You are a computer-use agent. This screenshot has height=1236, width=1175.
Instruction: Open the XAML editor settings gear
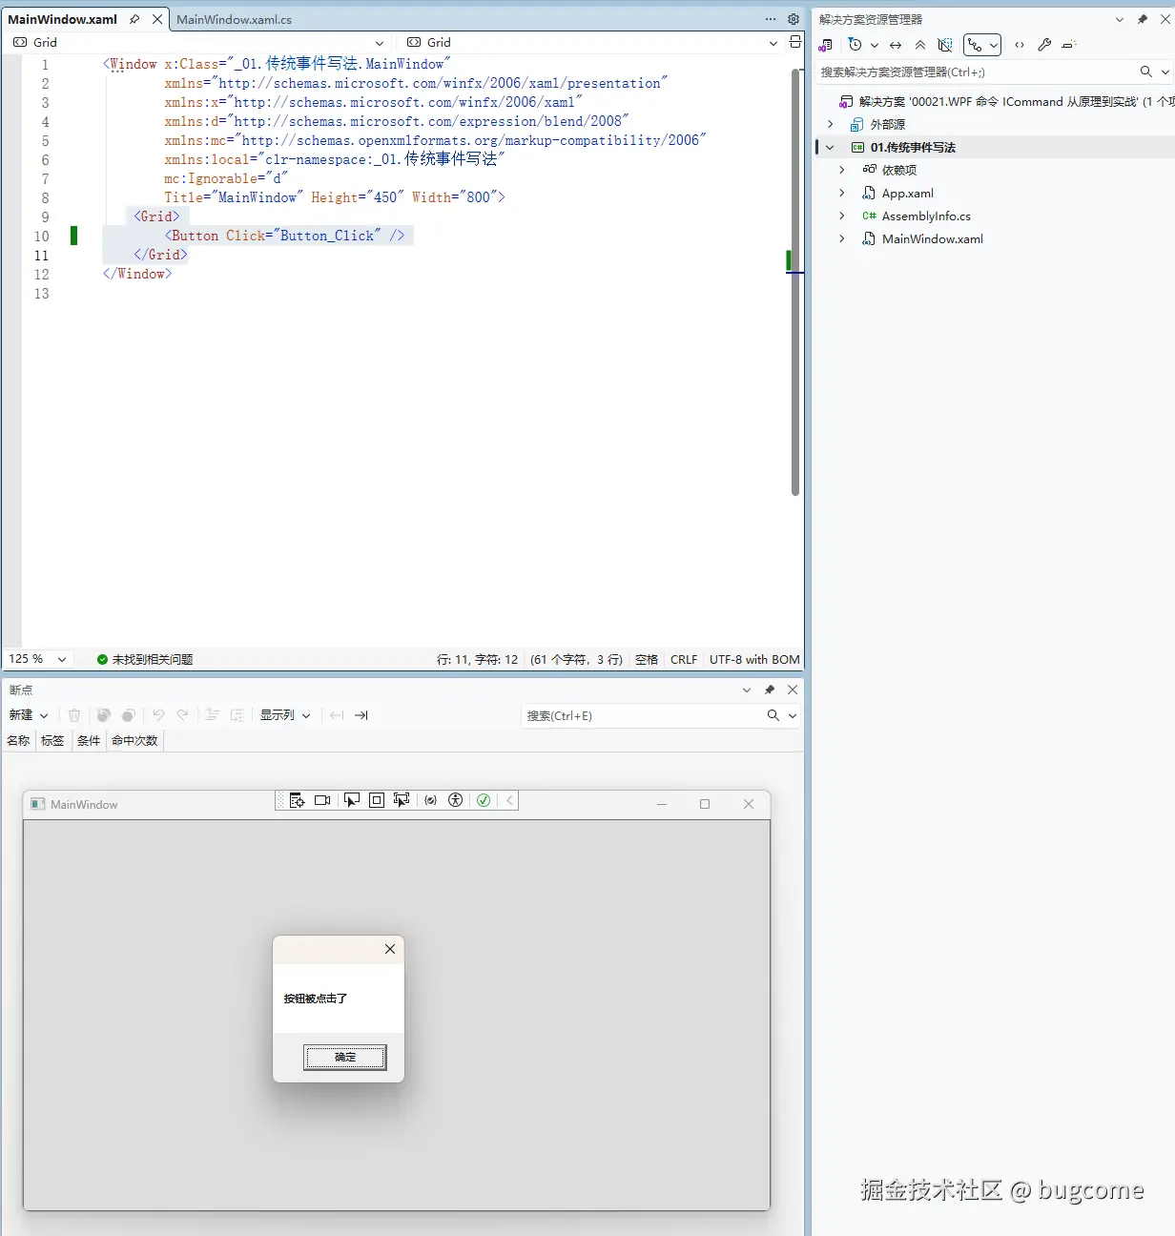[x=793, y=19]
